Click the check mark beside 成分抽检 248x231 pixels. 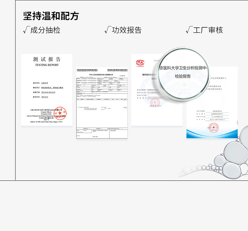(26, 30)
